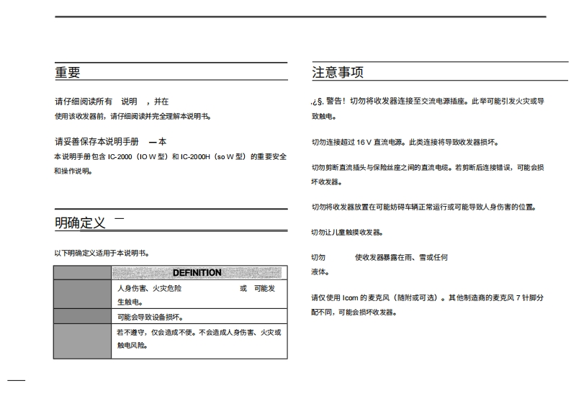Click the 切勿让儿童触摸收发器 line
571x404 pixels.
pyautogui.click(x=346, y=232)
